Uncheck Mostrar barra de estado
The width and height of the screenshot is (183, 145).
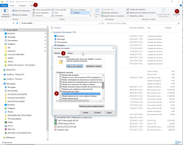point(60,75)
